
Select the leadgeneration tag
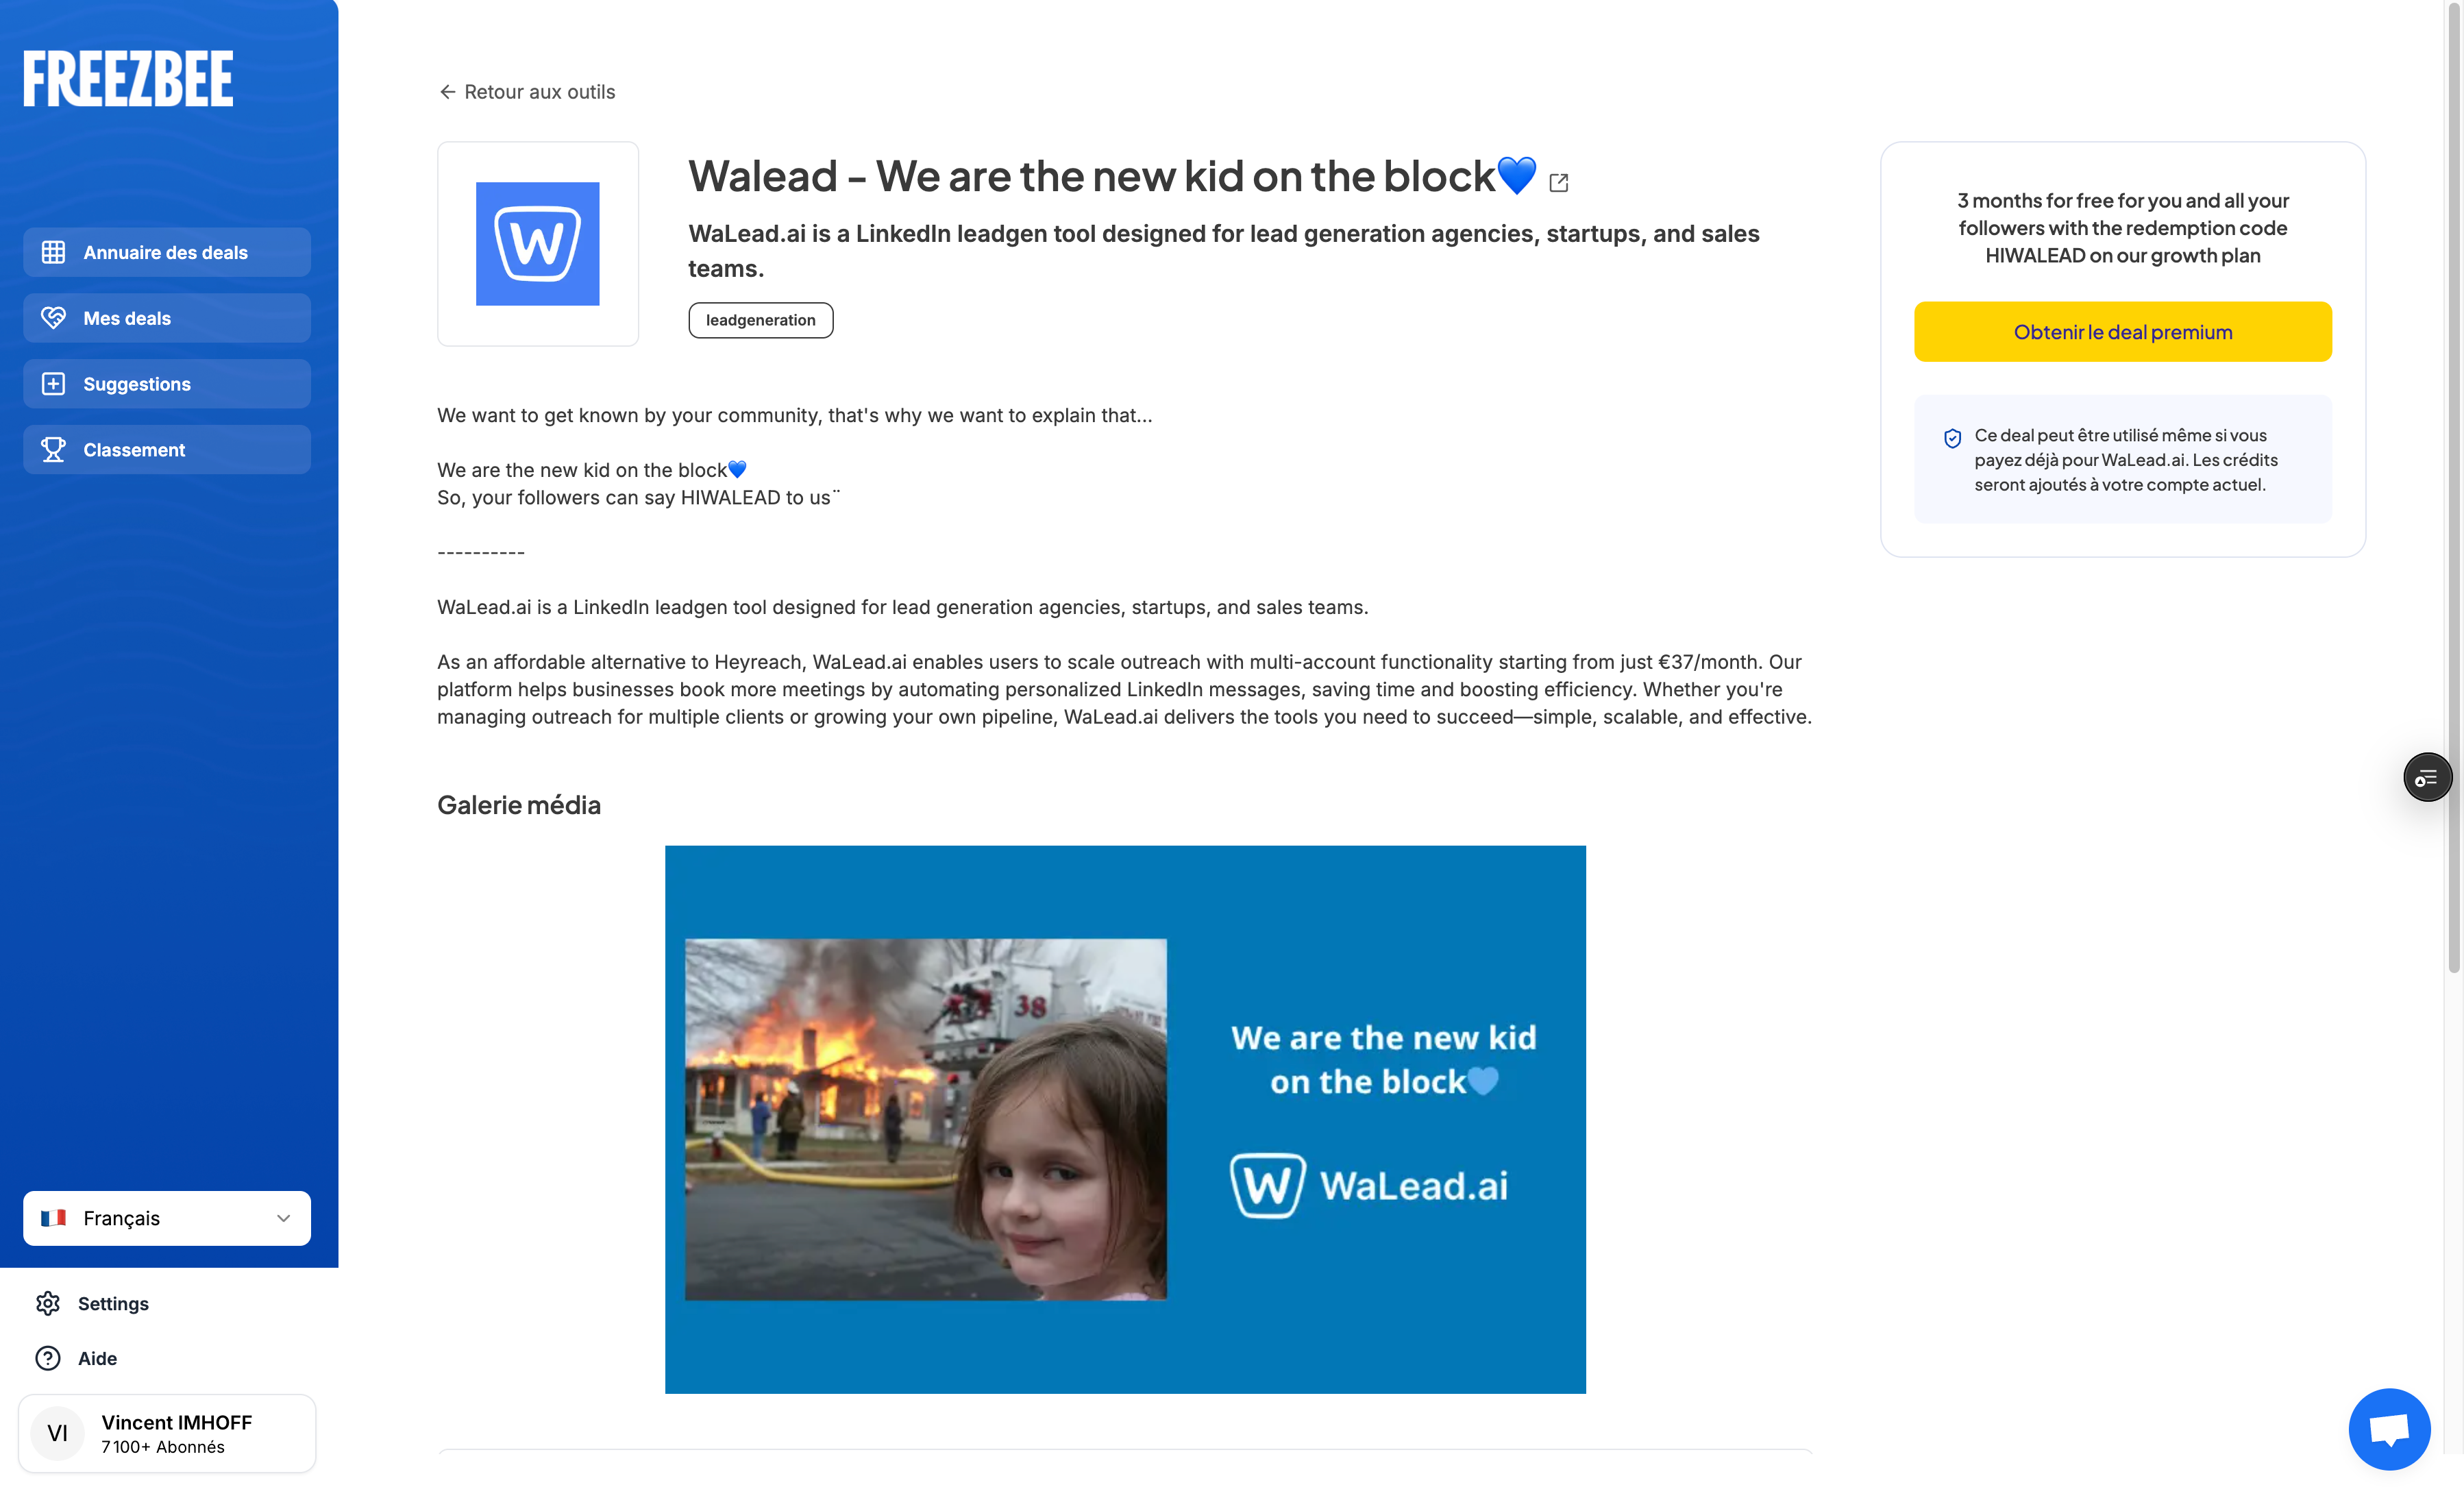pos(760,320)
